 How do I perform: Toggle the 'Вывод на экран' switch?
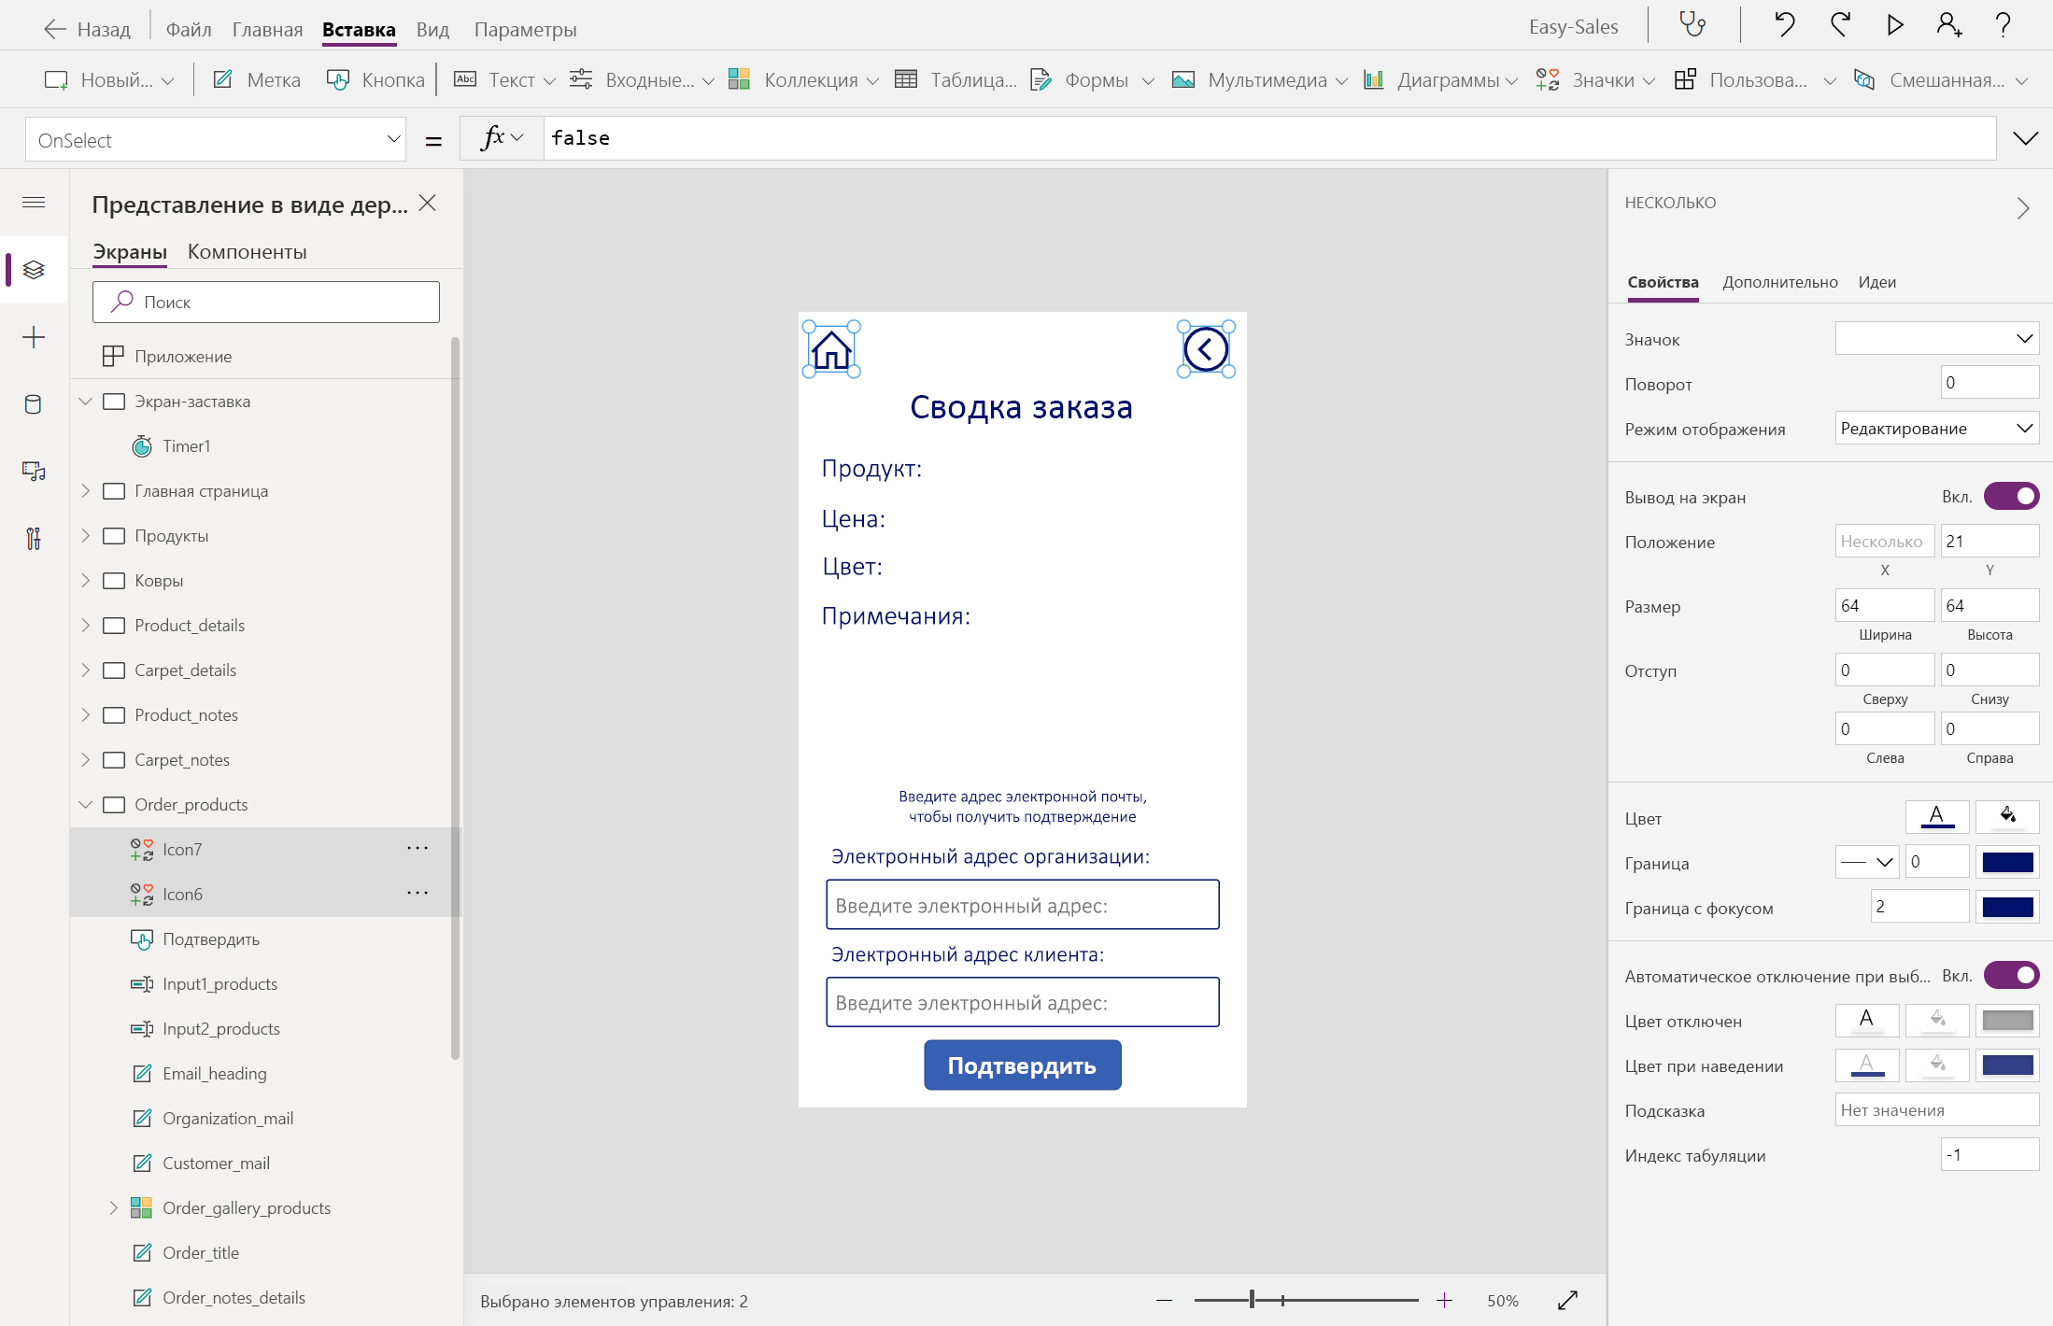(x=2011, y=496)
